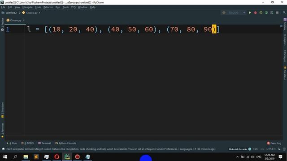Open the Windows notification center icon
Screen dimensions: 287x161
[280, 157]
